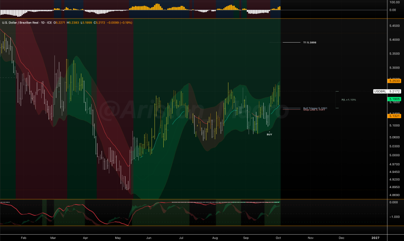Viewport: 404px width, 241px height.
Task: Click the 4.9200 price axis tick
Action: (395, 179)
